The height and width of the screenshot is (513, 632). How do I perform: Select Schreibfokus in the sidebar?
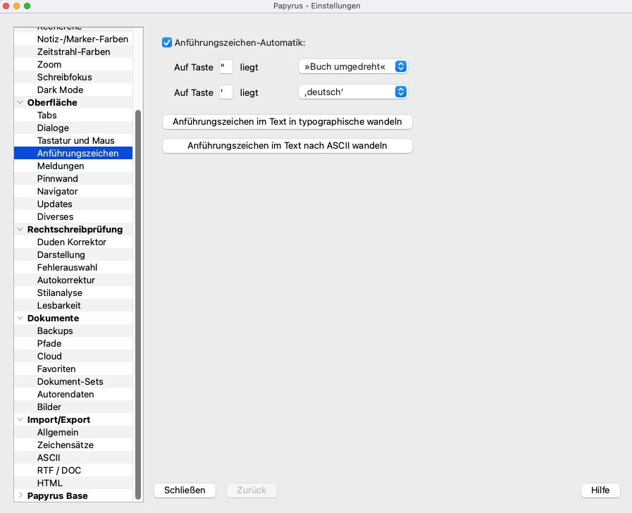tap(73, 77)
